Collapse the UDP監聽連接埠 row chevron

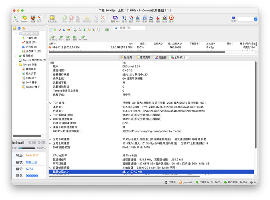[x=51, y=119]
